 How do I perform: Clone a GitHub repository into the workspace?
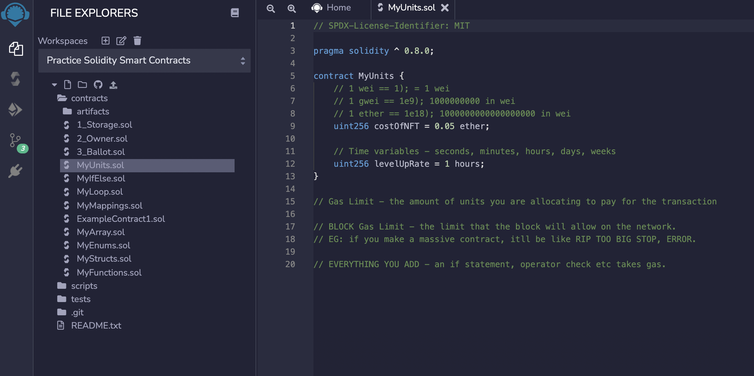(99, 84)
